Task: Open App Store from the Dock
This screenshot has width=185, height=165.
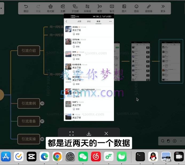Action: click(6, 156)
